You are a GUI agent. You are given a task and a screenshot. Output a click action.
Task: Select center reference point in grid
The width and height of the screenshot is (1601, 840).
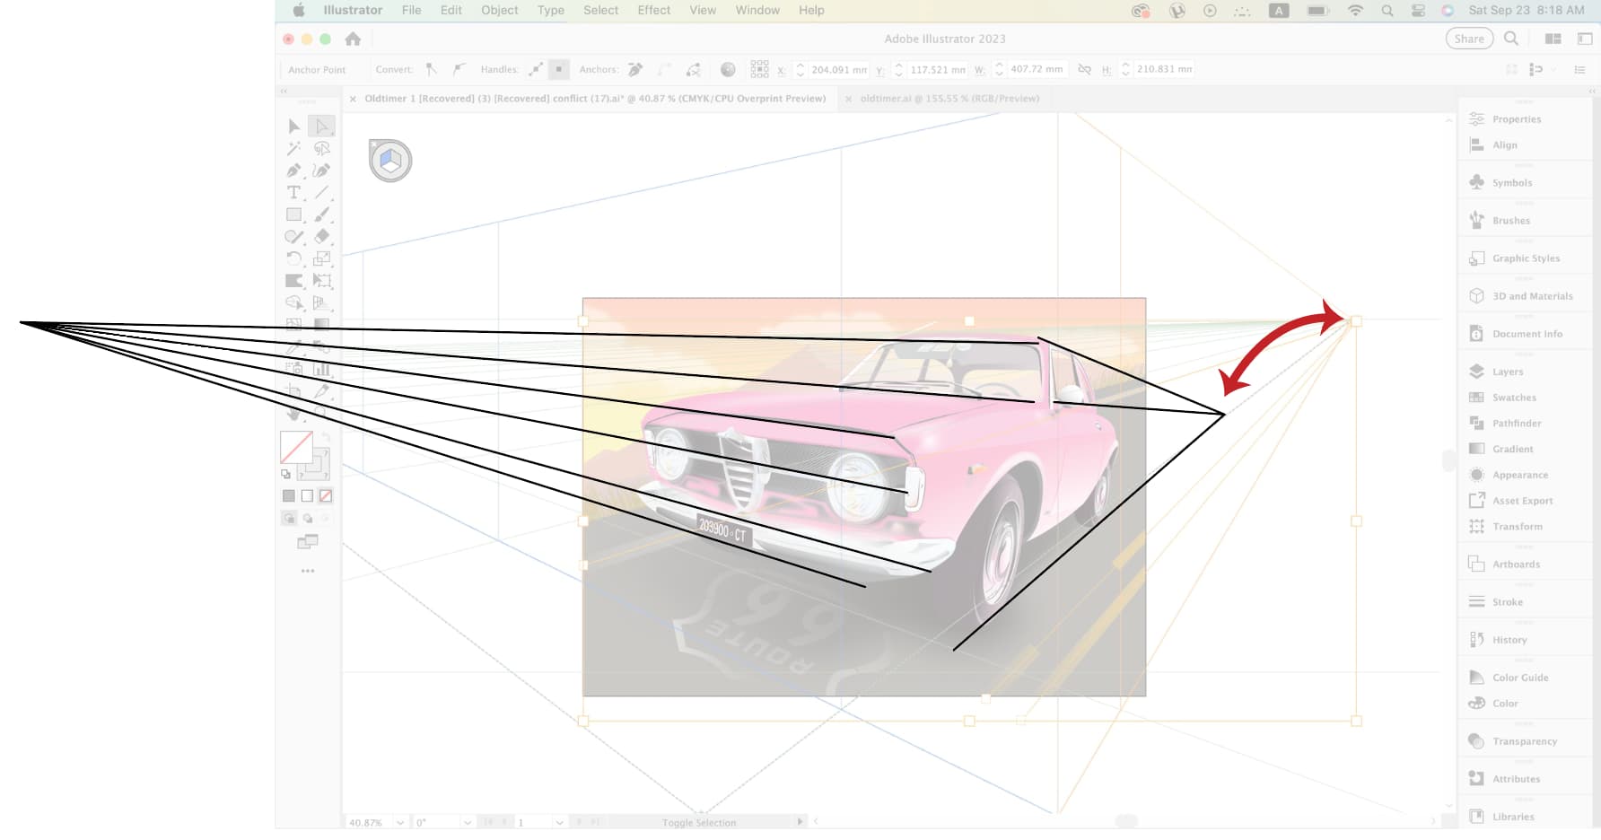[760, 69]
